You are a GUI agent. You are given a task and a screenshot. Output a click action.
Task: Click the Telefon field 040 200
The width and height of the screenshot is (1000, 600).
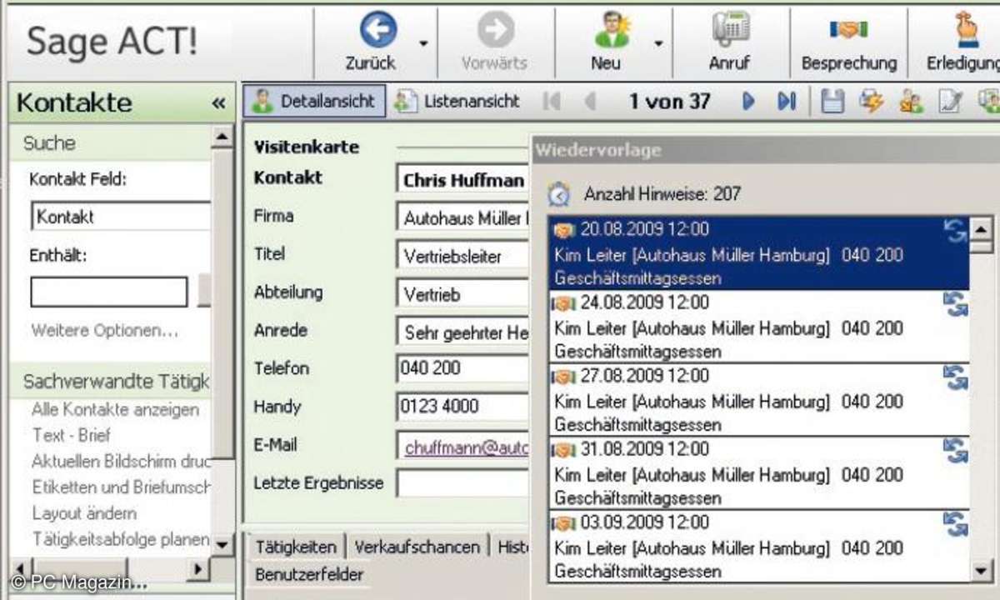point(463,368)
